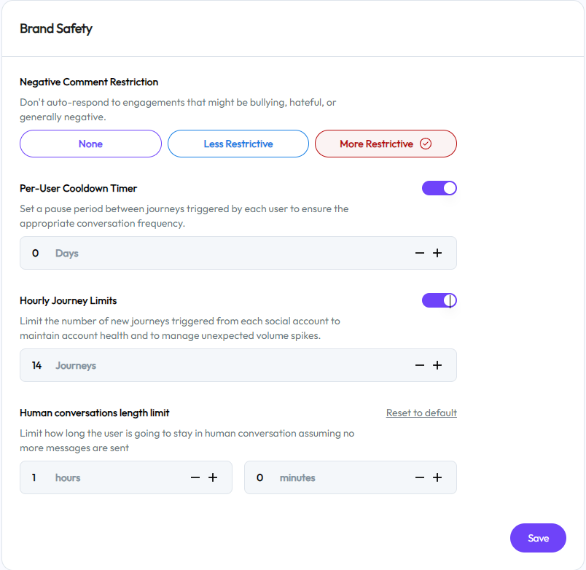Turn off Hourly Journey Limits toggle
This screenshot has height=570, width=586.
coord(439,300)
